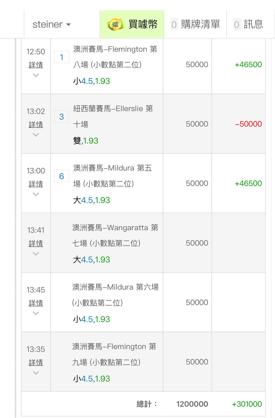The height and width of the screenshot is (418, 275).
Task: Click the 0 badge beside 訊息
Action: (237, 25)
